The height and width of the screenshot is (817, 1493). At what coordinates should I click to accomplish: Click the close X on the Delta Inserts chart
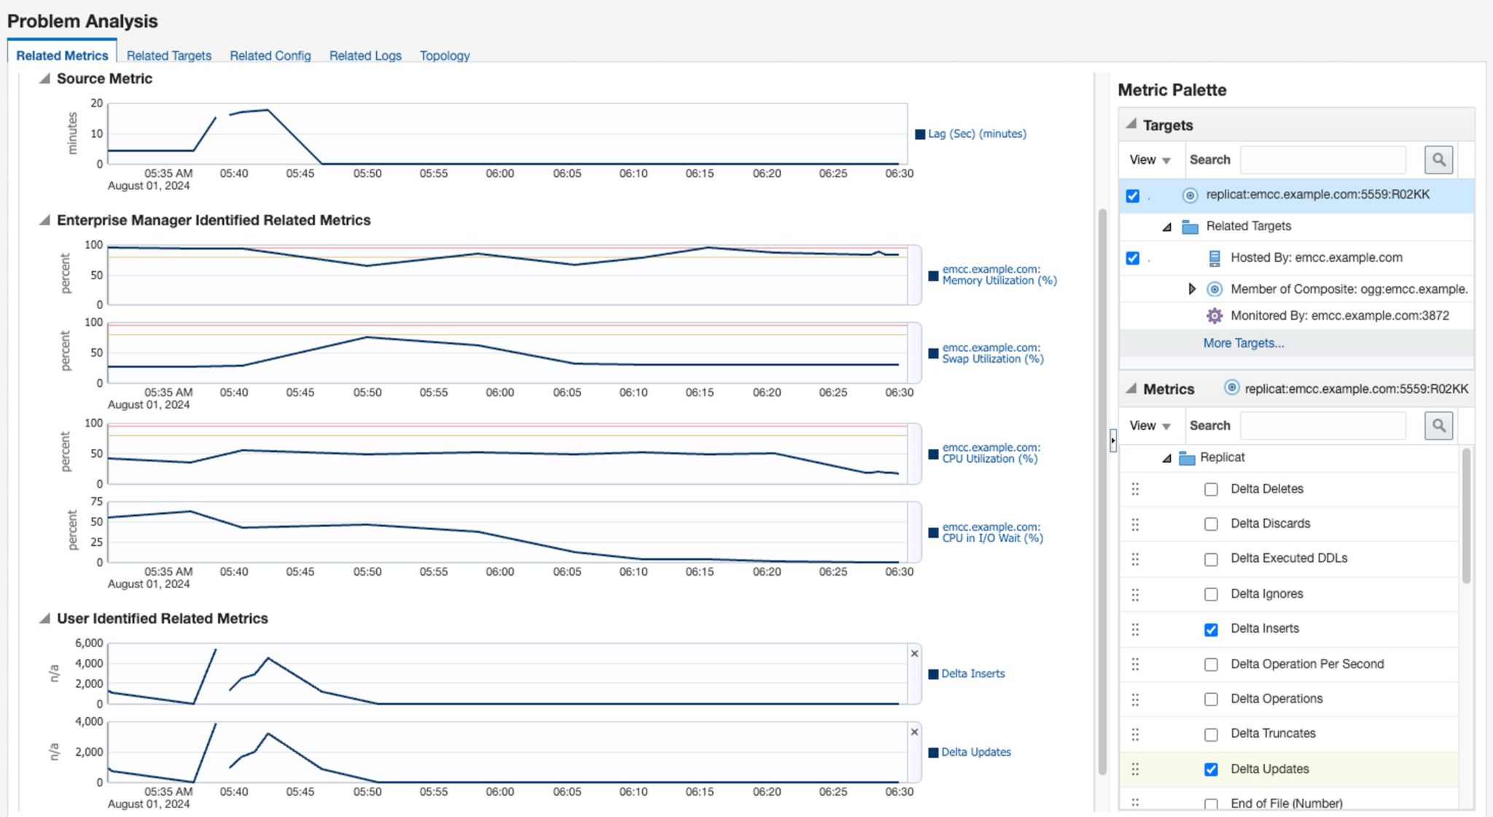(x=915, y=654)
